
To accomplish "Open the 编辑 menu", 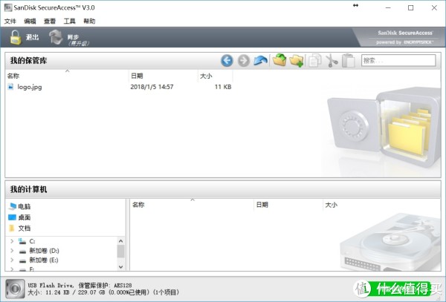I will [x=30, y=22].
